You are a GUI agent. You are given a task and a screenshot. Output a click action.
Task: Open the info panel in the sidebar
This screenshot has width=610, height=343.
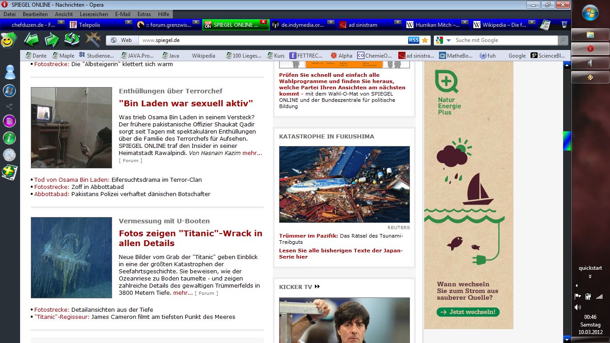[9, 138]
